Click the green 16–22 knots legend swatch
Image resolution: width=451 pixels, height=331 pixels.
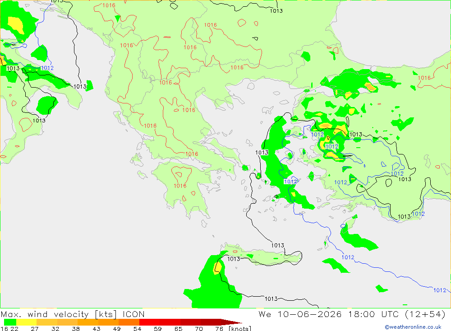point(10,322)
